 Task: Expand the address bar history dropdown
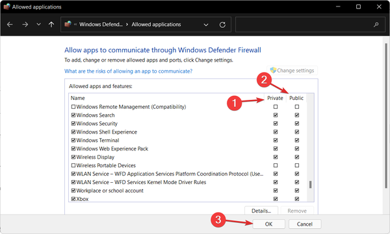tap(206, 25)
